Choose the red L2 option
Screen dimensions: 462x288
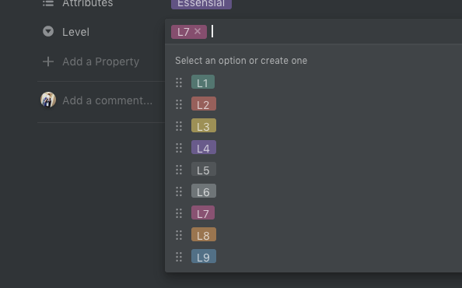[204, 104]
